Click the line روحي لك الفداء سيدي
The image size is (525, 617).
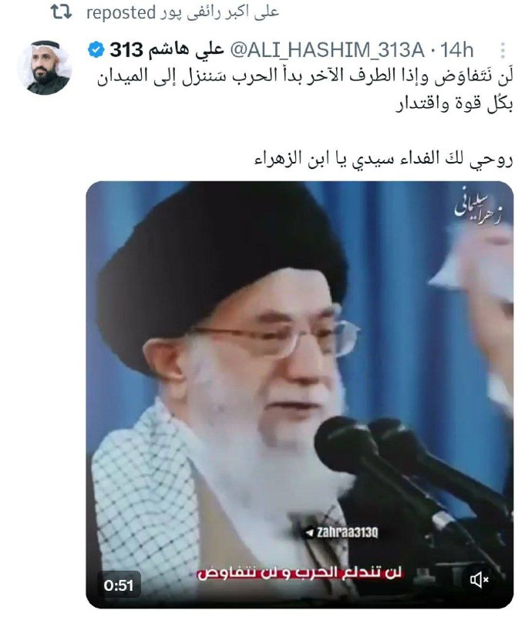coord(383,159)
